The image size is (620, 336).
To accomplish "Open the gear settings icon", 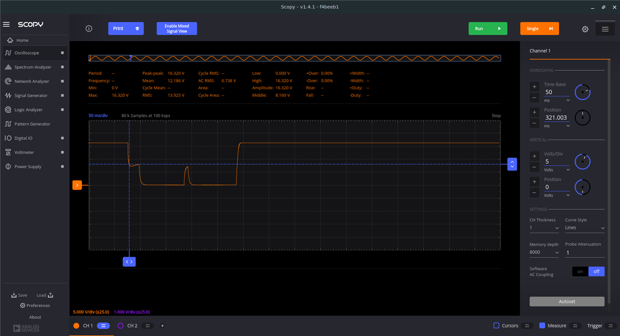I will [x=585, y=29].
